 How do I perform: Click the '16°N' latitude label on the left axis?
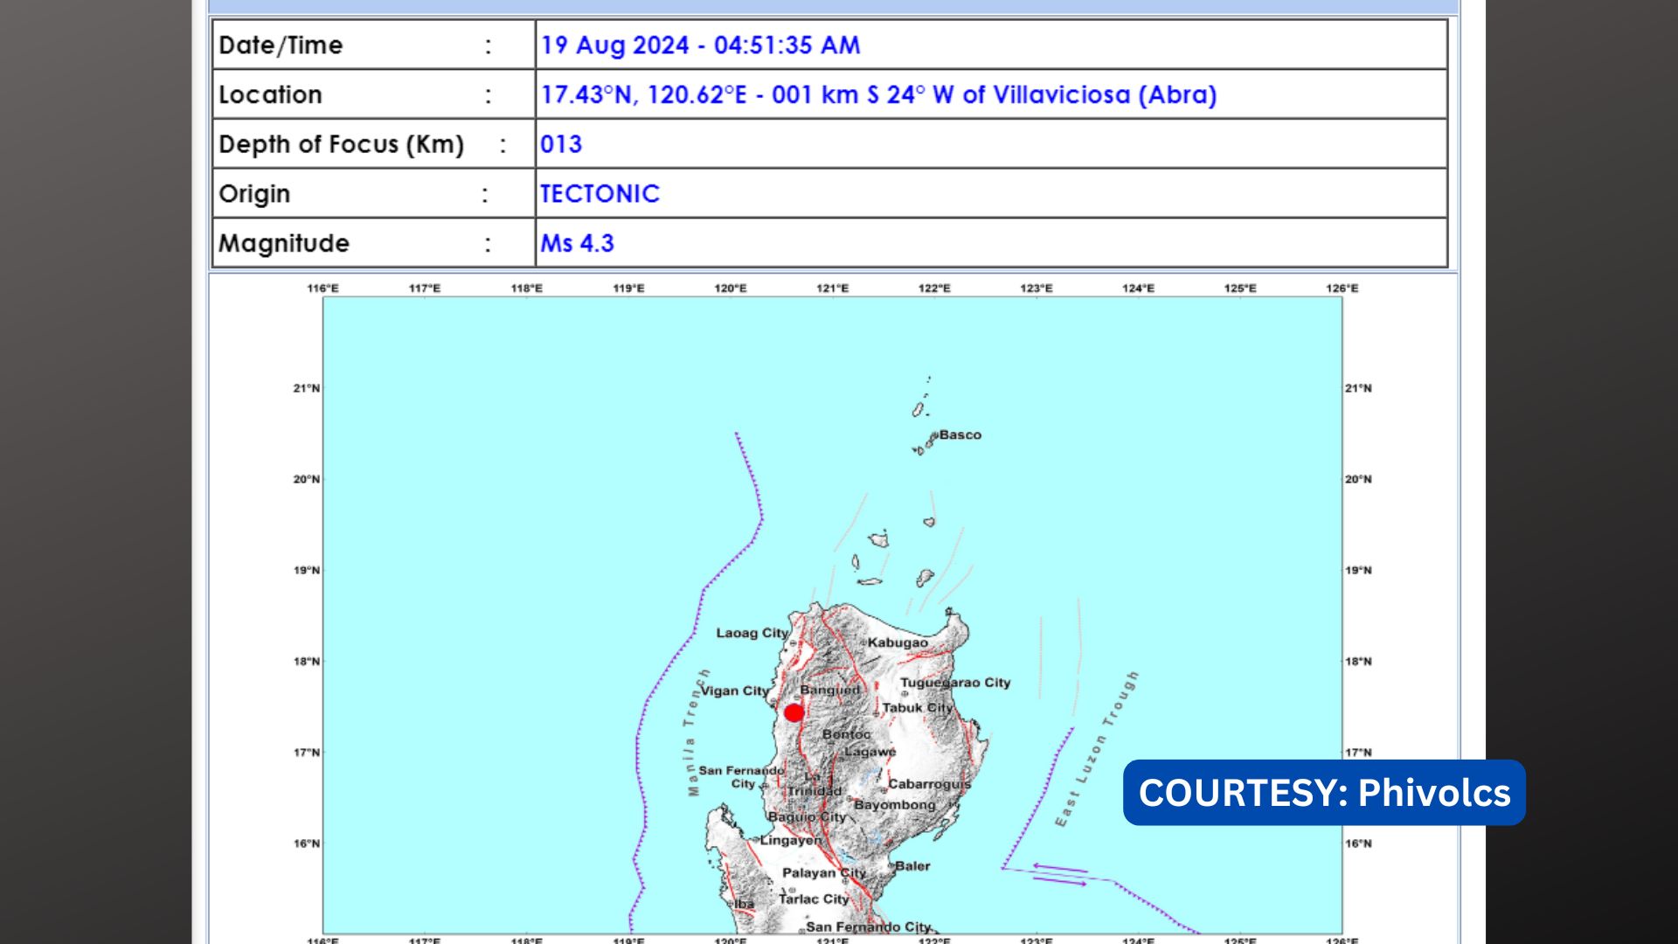pos(307,843)
